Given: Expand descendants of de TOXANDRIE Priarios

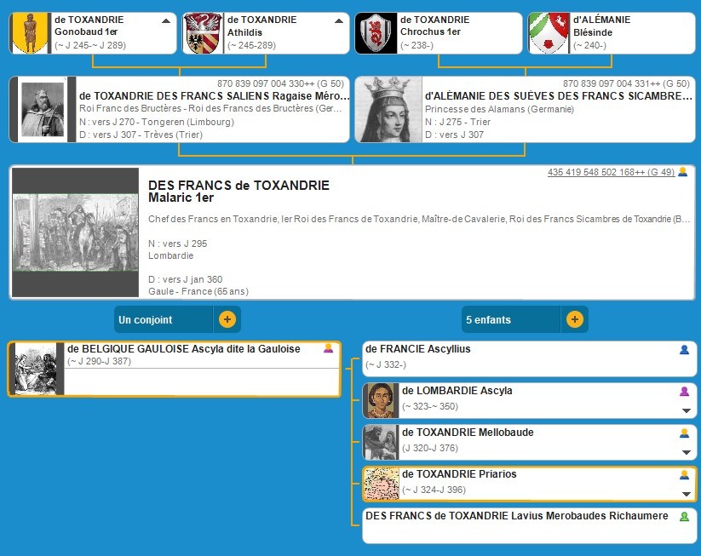Looking at the screenshot, I should [685, 494].
